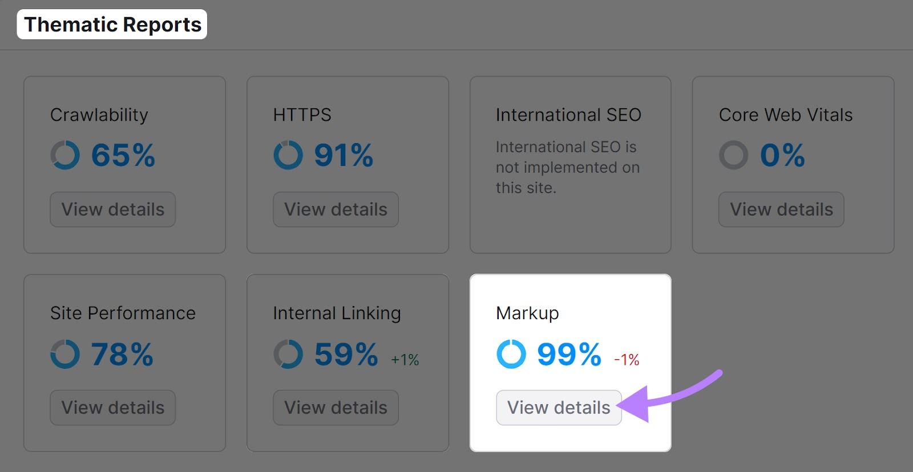913x472 pixels.
Task: Click the Thematic Reports heading
Action: point(112,24)
